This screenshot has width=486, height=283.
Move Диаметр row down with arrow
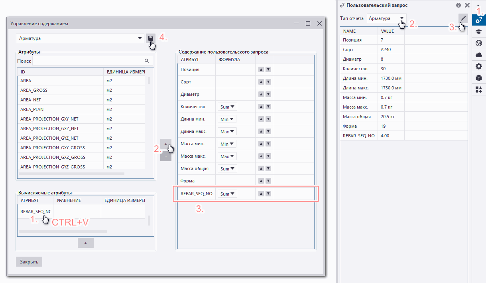click(x=268, y=94)
